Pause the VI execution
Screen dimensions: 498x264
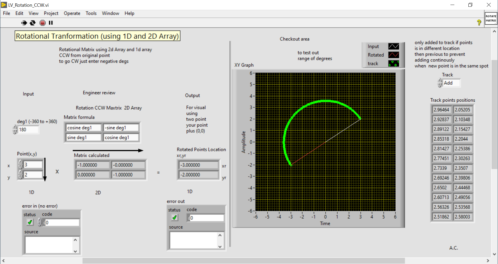pos(51,23)
